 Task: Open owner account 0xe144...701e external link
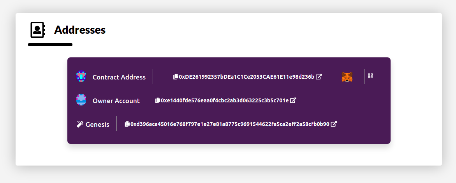(x=293, y=100)
